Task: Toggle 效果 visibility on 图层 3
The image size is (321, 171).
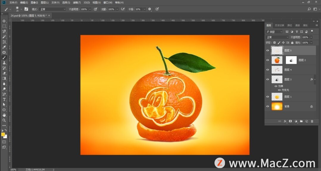Action: [276, 86]
